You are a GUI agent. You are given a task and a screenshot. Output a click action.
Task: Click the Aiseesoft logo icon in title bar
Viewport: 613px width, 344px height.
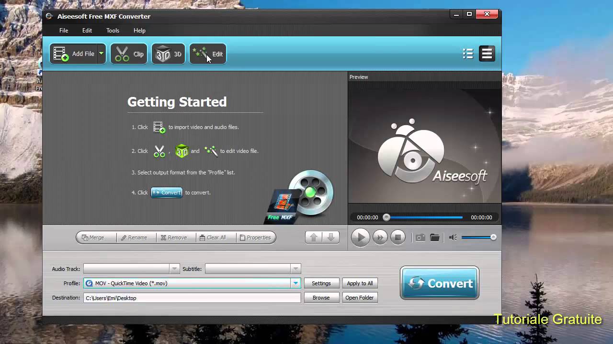coord(49,16)
